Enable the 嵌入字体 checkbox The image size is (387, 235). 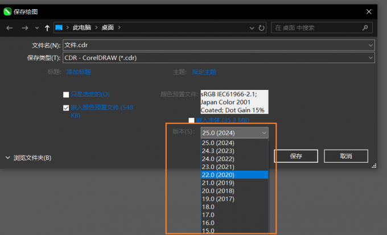coord(191,120)
